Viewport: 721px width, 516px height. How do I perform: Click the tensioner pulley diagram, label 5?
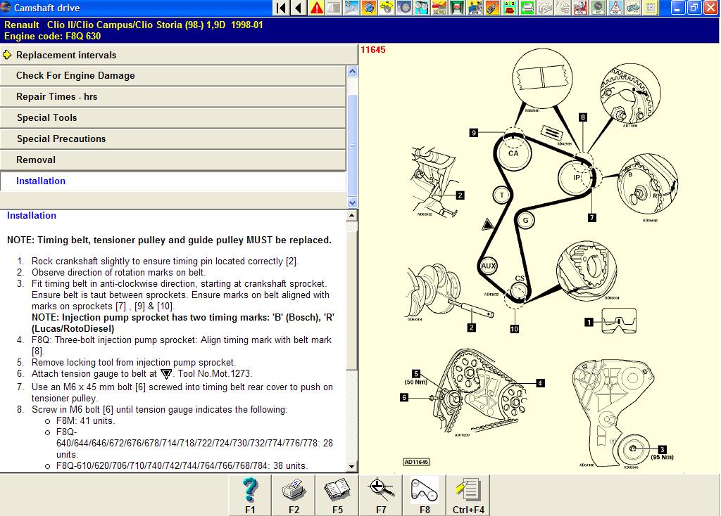[474, 392]
